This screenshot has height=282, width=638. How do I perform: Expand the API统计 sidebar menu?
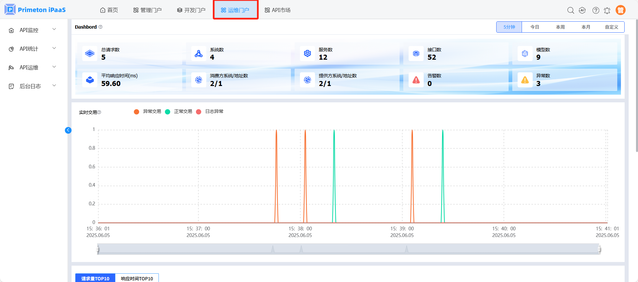pos(32,49)
